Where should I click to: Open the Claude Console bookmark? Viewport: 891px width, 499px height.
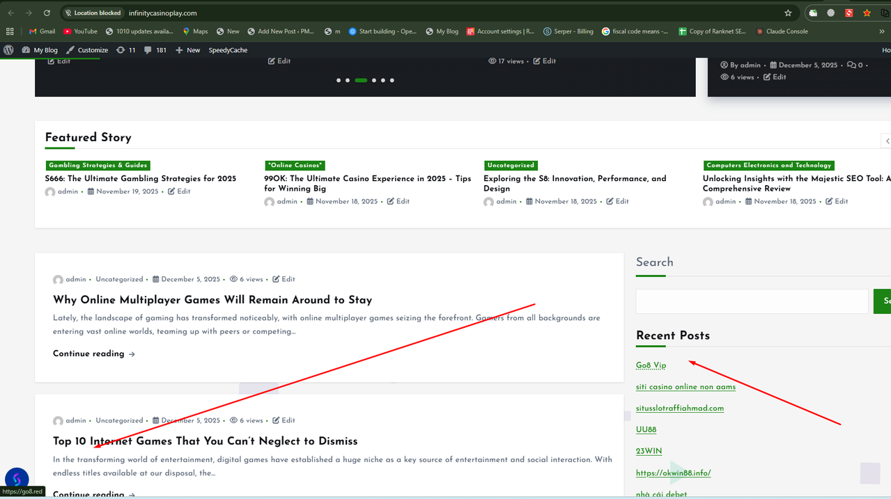click(x=782, y=31)
